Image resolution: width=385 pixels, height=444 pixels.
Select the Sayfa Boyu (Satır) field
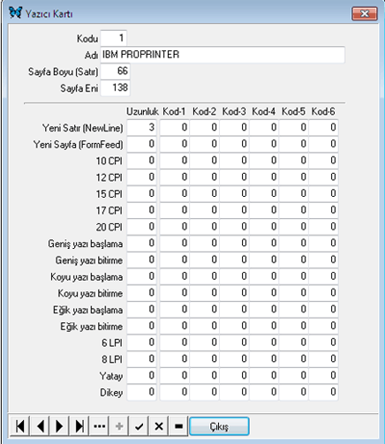(115, 71)
